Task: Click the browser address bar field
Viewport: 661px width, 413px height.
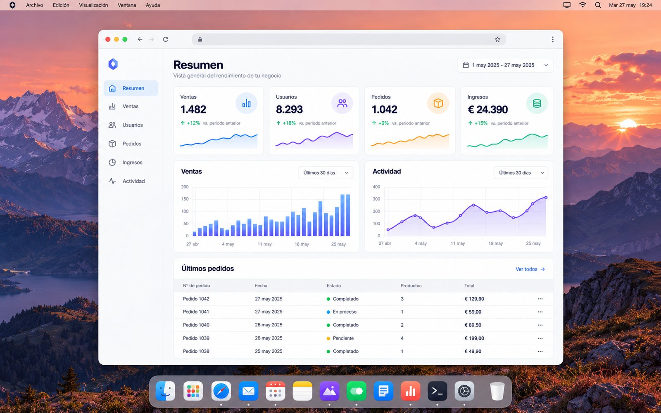Action: pos(349,40)
